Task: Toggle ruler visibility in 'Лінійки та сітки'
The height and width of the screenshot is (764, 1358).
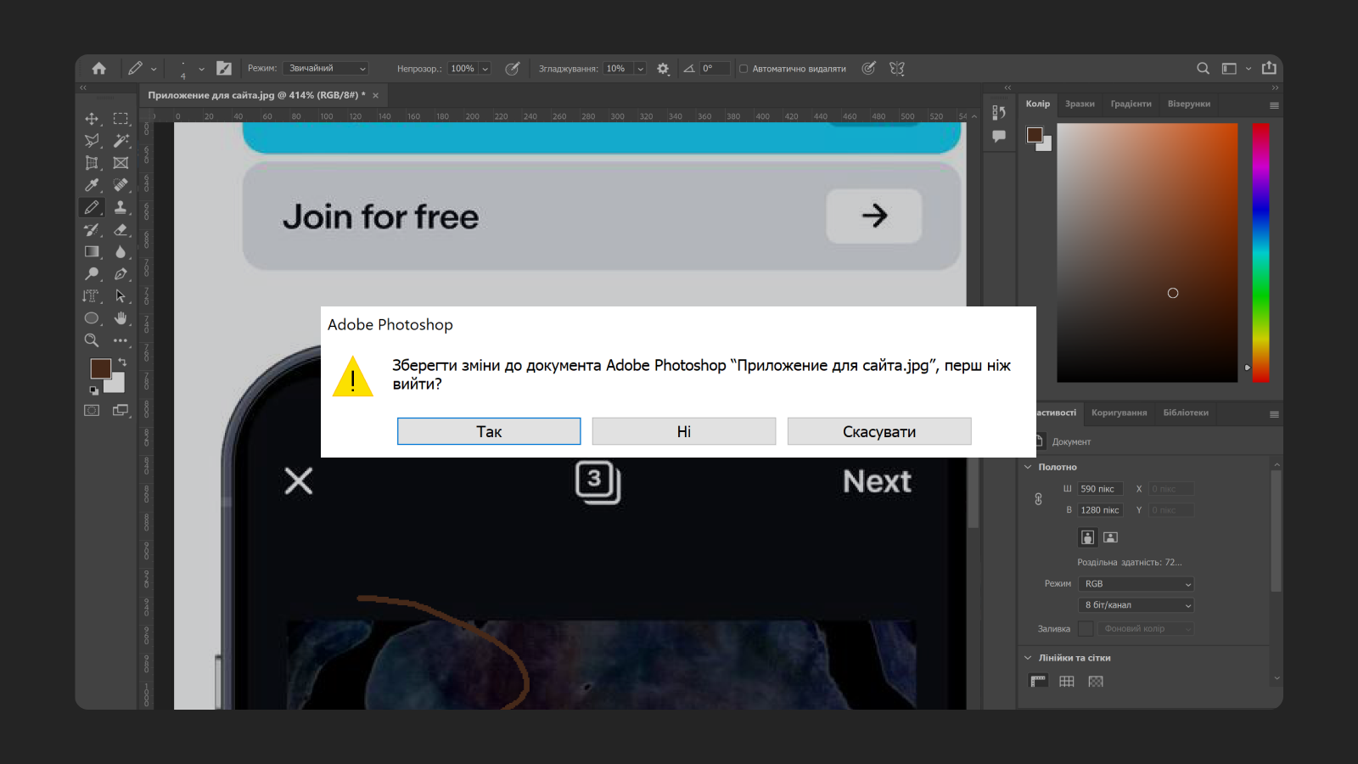Action: [x=1038, y=681]
